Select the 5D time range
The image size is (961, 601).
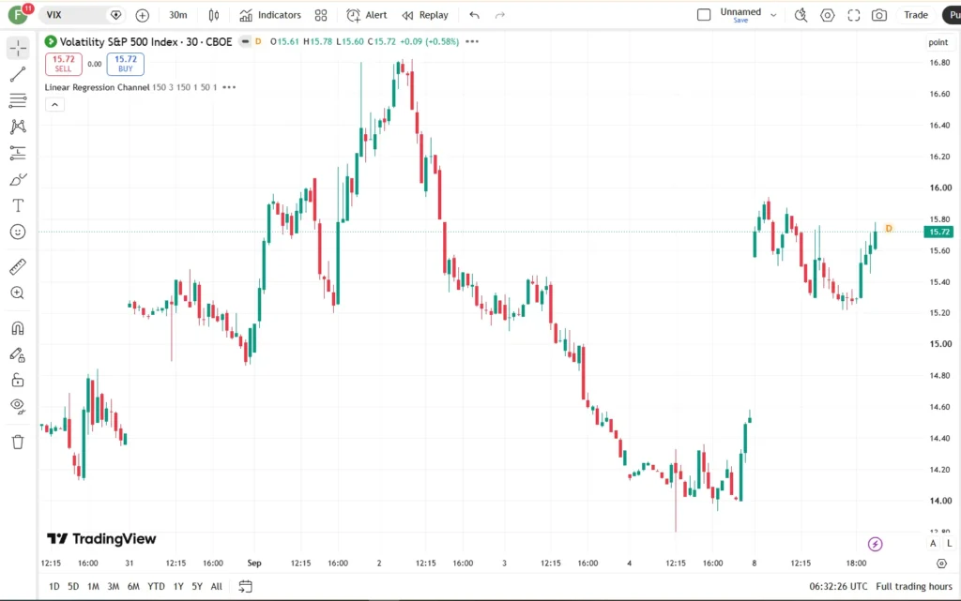(x=73, y=586)
